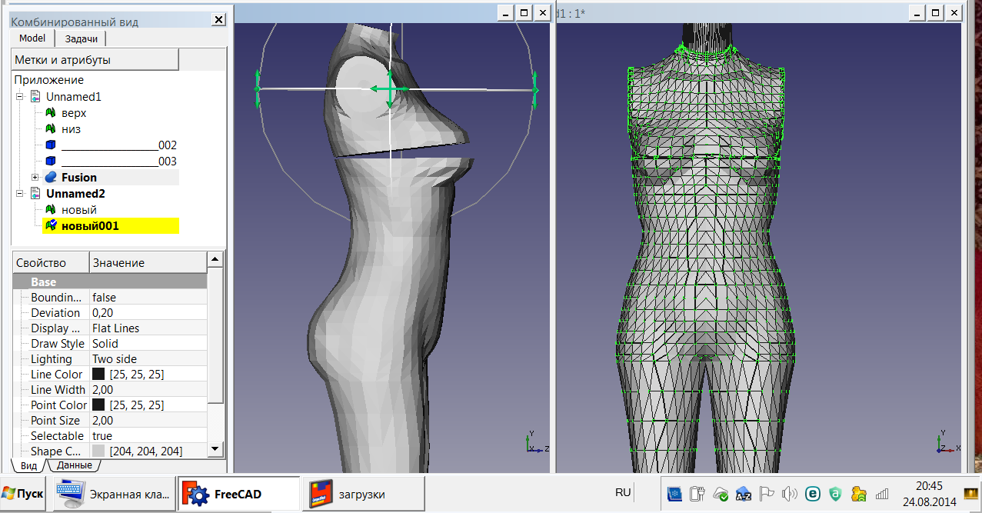Click the Unnamed2 document icon

[x=36, y=194]
